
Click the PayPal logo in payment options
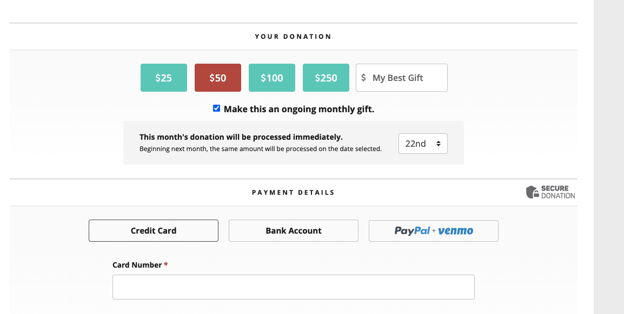click(412, 231)
